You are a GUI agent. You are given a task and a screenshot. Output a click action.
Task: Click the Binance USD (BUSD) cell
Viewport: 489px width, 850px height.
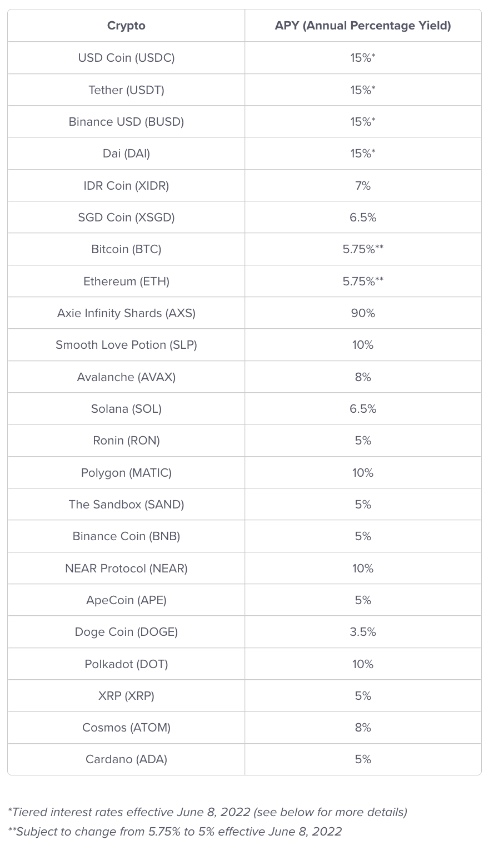tap(126, 121)
